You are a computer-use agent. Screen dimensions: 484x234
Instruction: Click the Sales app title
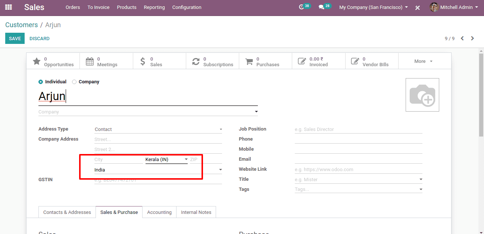[x=34, y=7]
